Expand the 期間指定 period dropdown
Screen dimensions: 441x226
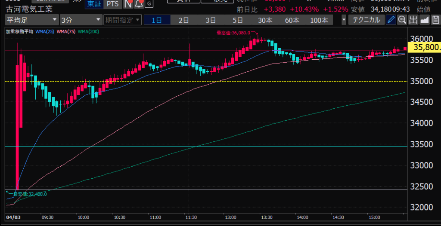point(122,20)
